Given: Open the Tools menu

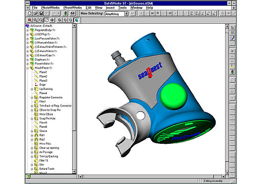Looking at the screenshot, I should point(122,8).
